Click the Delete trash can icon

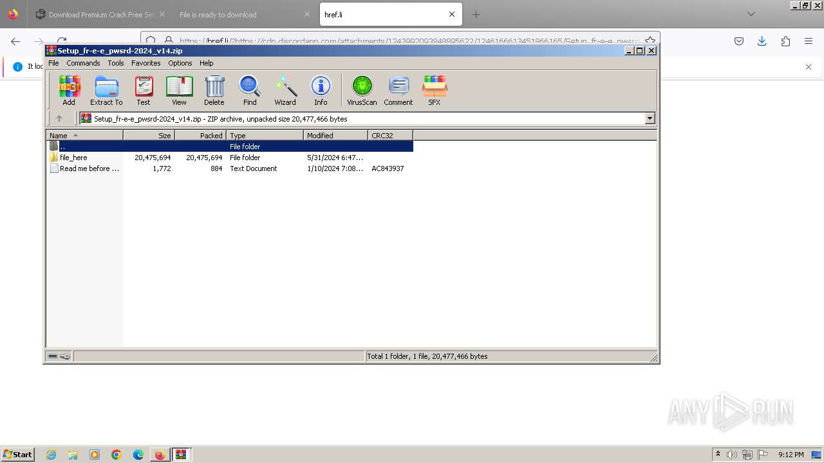(214, 90)
